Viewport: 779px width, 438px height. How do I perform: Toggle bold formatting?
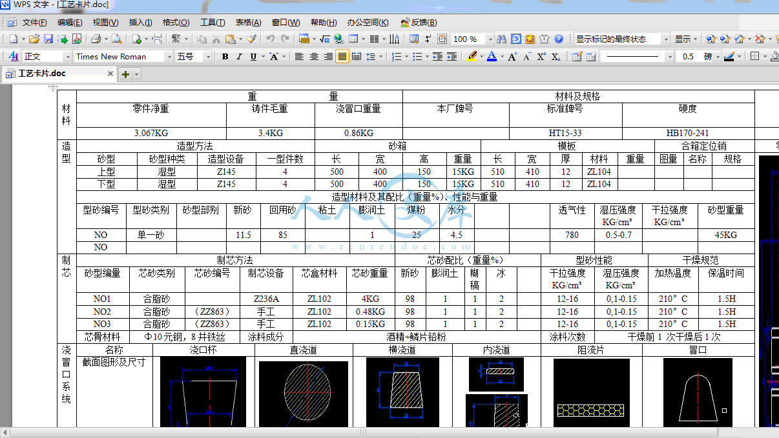[225, 56]
